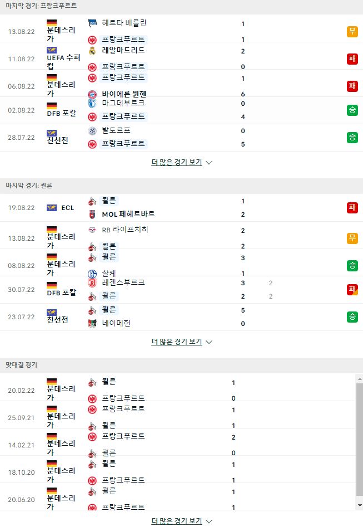Click the Hertha Berlin team logo
Screen dimensions: 363x531
click(92, 23)
